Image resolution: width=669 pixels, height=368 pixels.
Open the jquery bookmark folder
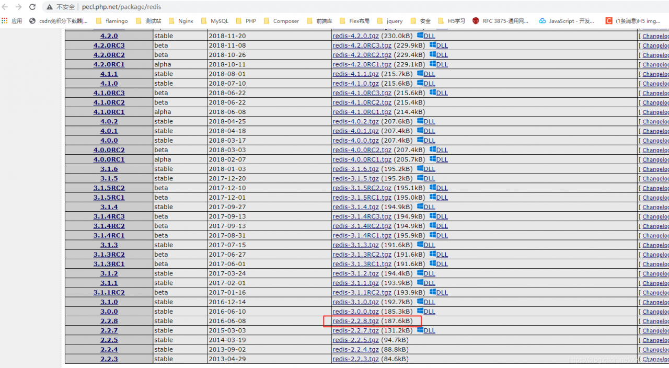(x=390, y=21)
